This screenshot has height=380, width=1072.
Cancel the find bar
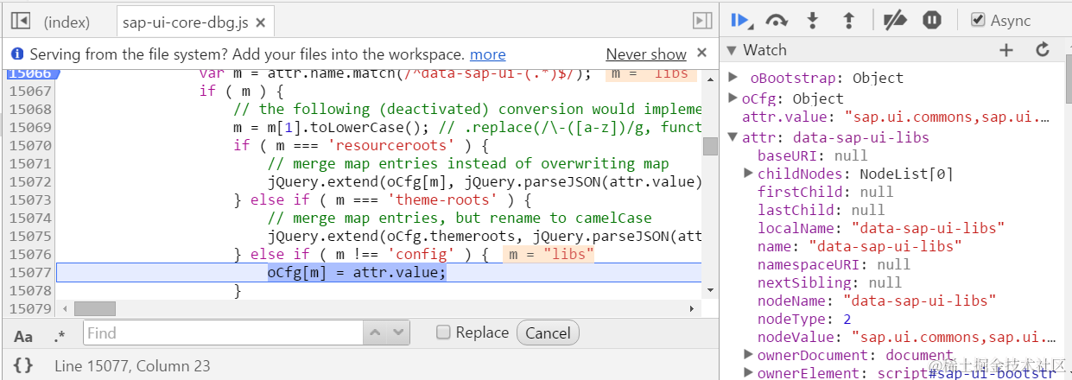coord(548,332)
